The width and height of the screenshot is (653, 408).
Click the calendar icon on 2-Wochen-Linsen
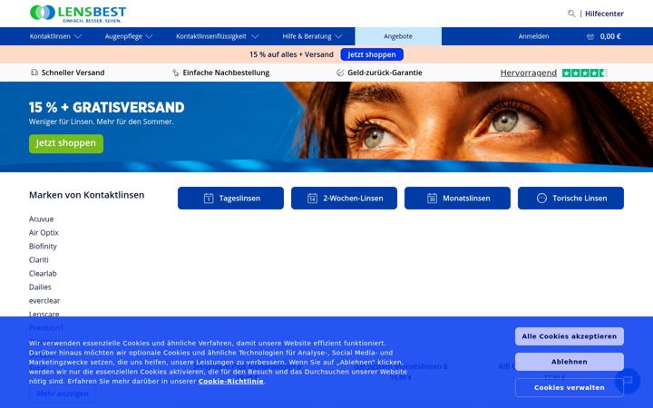tap(312, 199)
